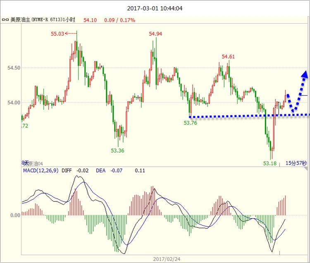
Task: Click the 54.61 peak price label
Action: click(x=228, y=57)
